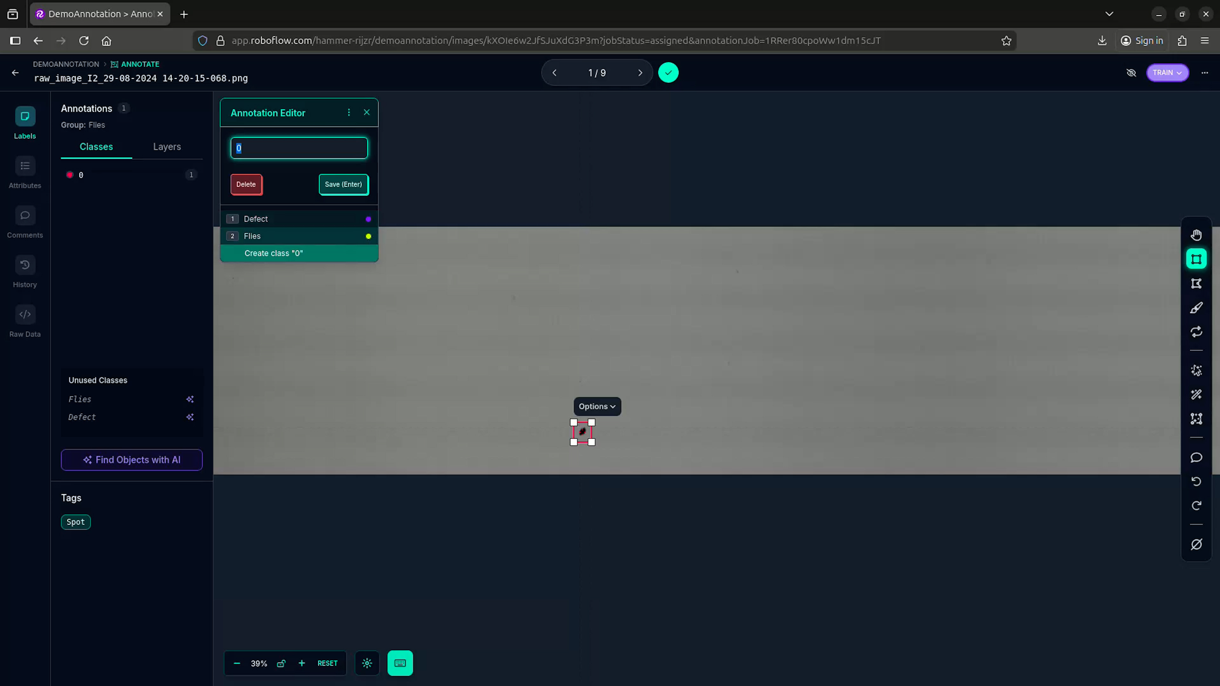
Task: Click the purple Defect class color dot
Action: click(368, 219)
